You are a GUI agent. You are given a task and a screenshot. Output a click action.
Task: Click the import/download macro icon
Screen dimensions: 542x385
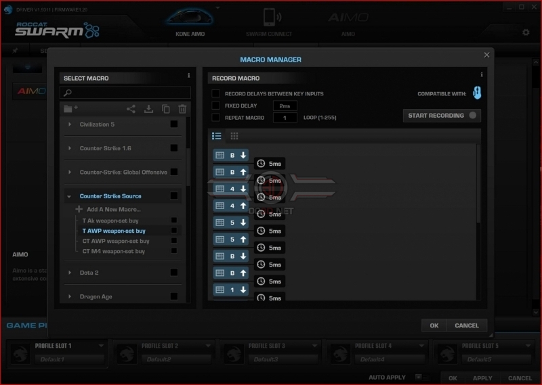[148, 109]
